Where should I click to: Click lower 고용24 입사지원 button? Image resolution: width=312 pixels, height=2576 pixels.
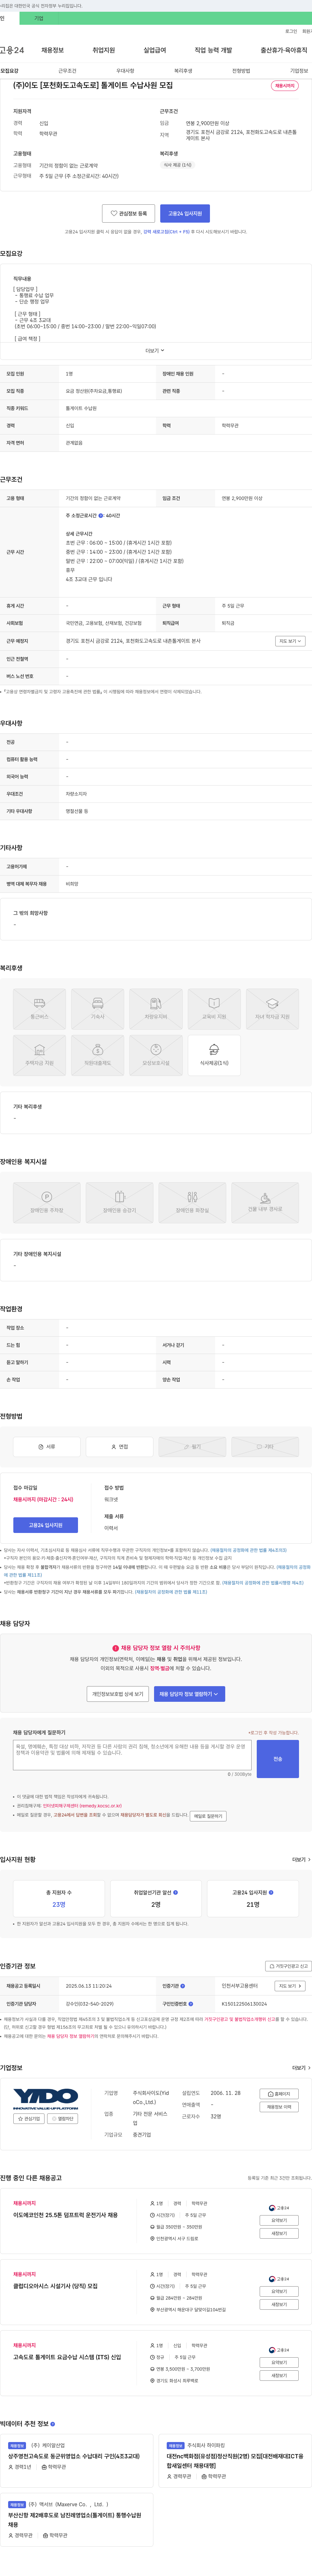click(x=46, y=1525)
